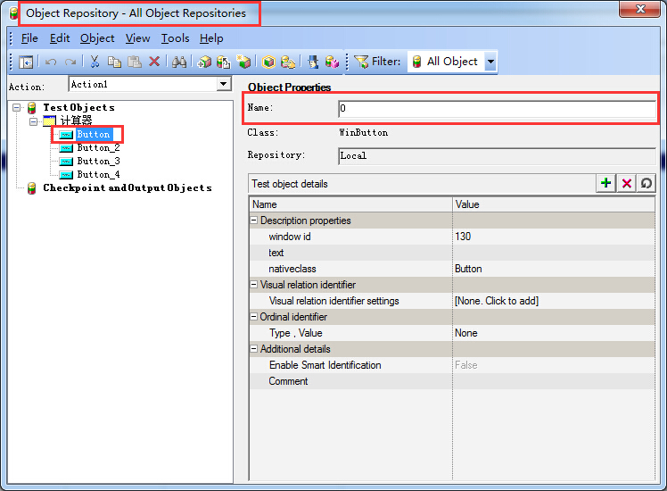
Task: Collapse the Visual relation identifier section
Action: [x=253, y=285]
